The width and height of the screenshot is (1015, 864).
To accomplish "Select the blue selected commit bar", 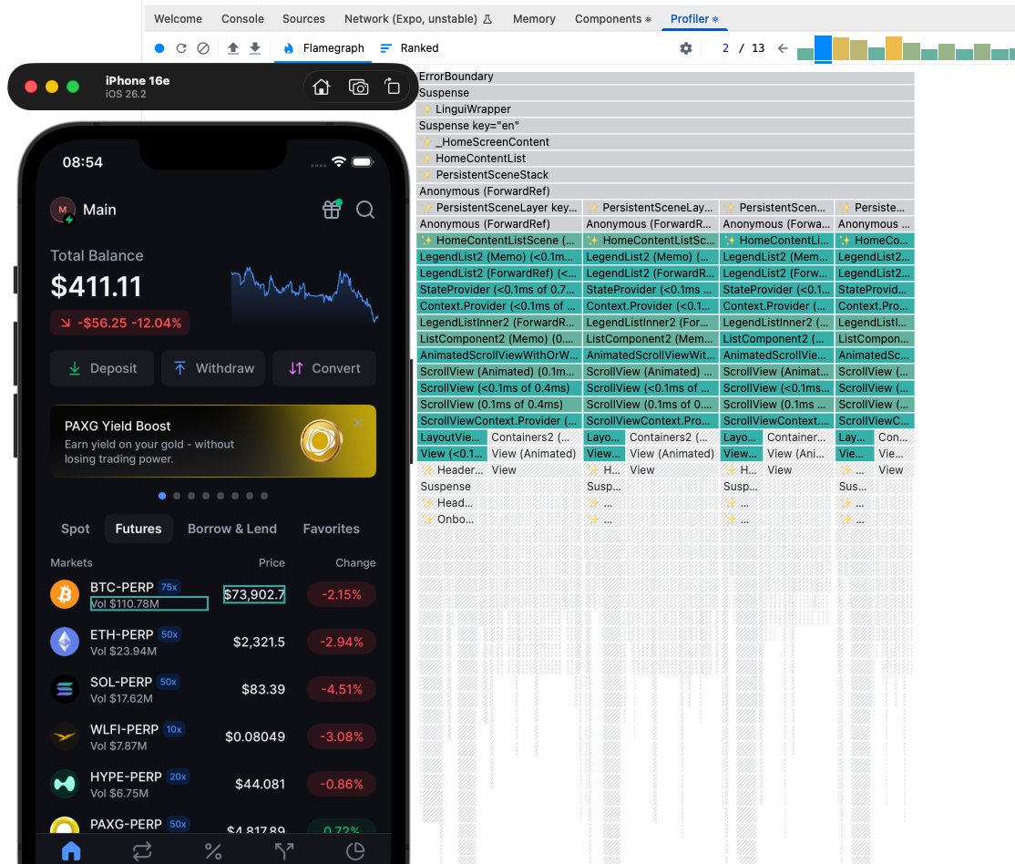I will 823,48.
